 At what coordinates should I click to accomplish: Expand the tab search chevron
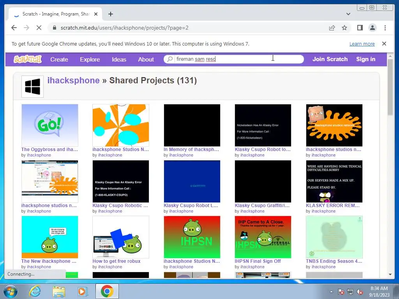(x=348, y=14)
